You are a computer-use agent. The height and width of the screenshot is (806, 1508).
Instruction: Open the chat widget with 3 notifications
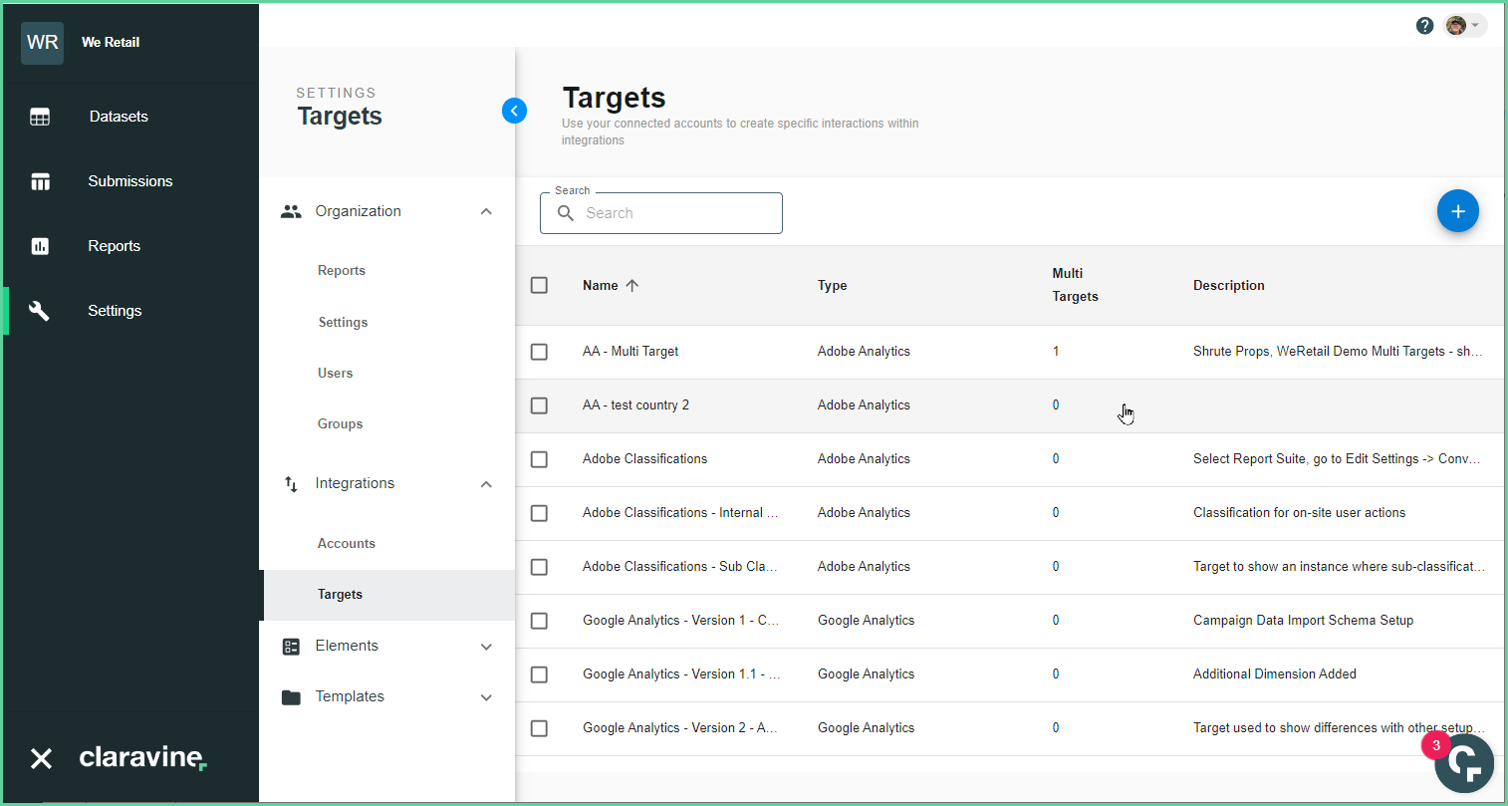1463,763
